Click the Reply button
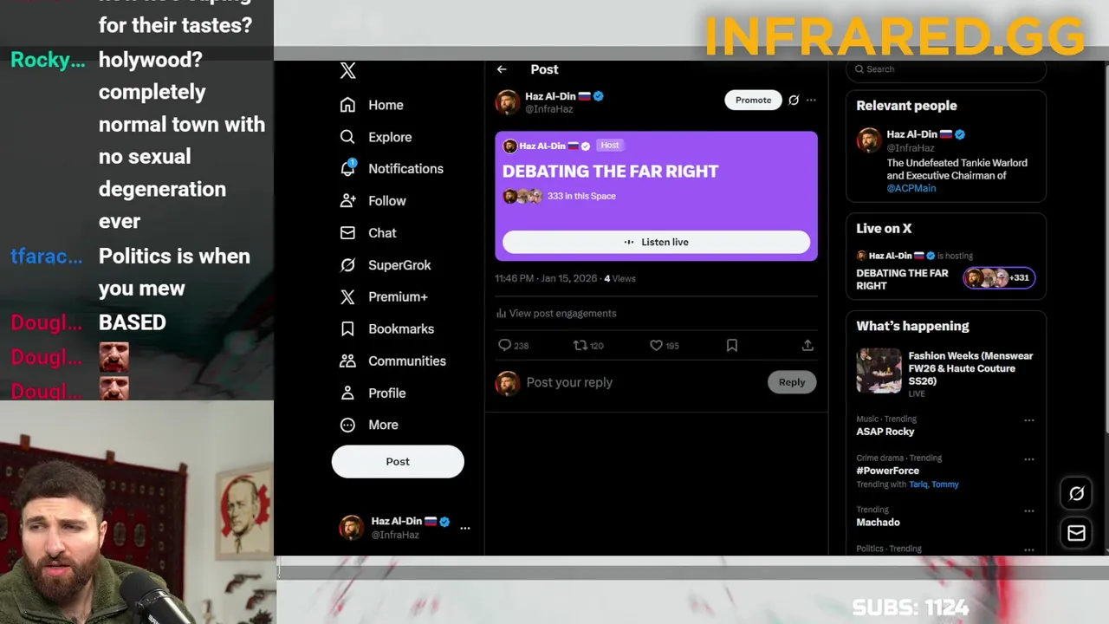1109x624 pixels. (x=792, y=382)
